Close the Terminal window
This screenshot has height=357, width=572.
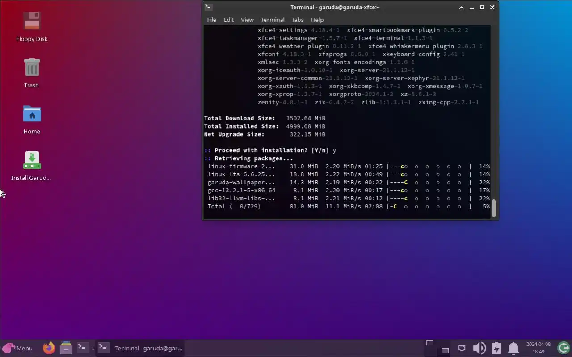(492, 8)
